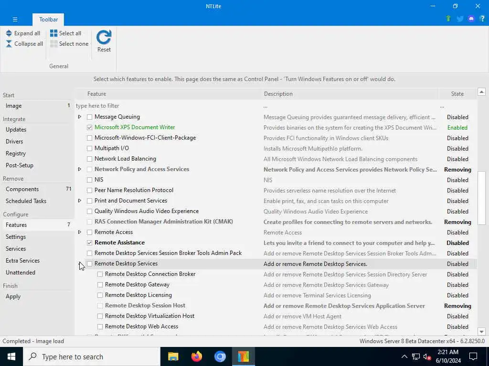Viewport: 489px width, 366px height.
Task: Click the help question mark icon
Action: point(482,19)
